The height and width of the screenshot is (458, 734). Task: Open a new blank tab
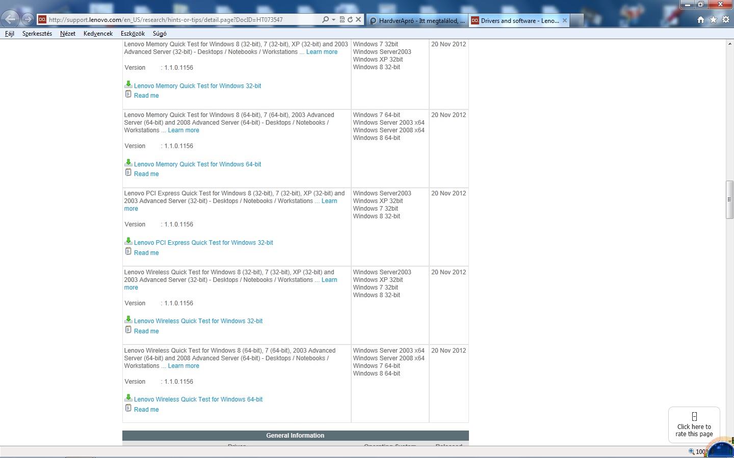(x=576, y=20)
